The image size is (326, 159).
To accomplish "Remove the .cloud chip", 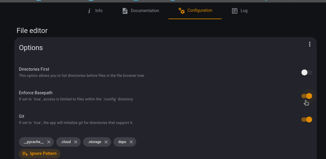I will pos(76,142).
